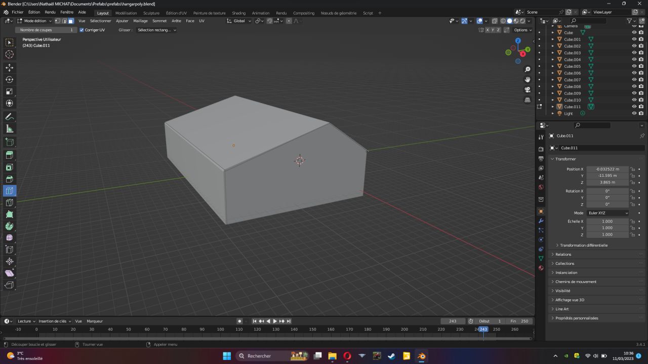Activate the Move tool
This screenshot has height=364, width=648.
pos(10,67)
